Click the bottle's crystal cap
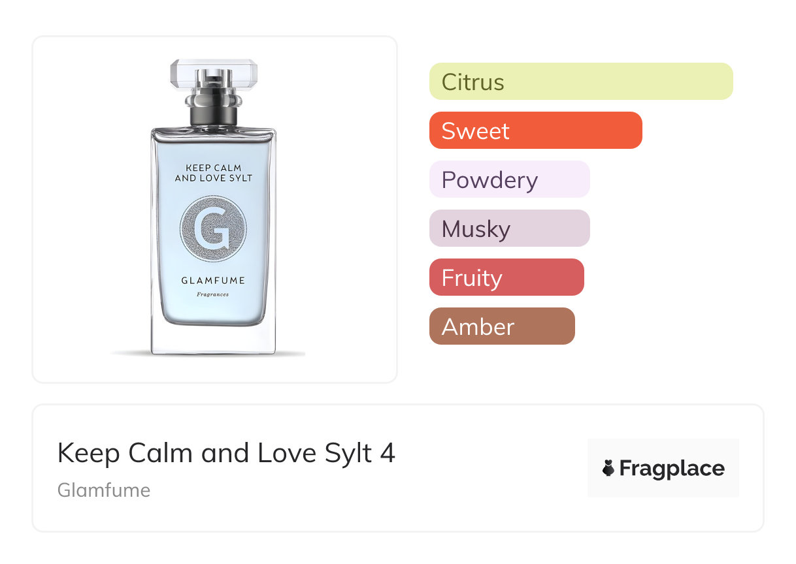This screenshot has height=564, width=796. [214, 73]
